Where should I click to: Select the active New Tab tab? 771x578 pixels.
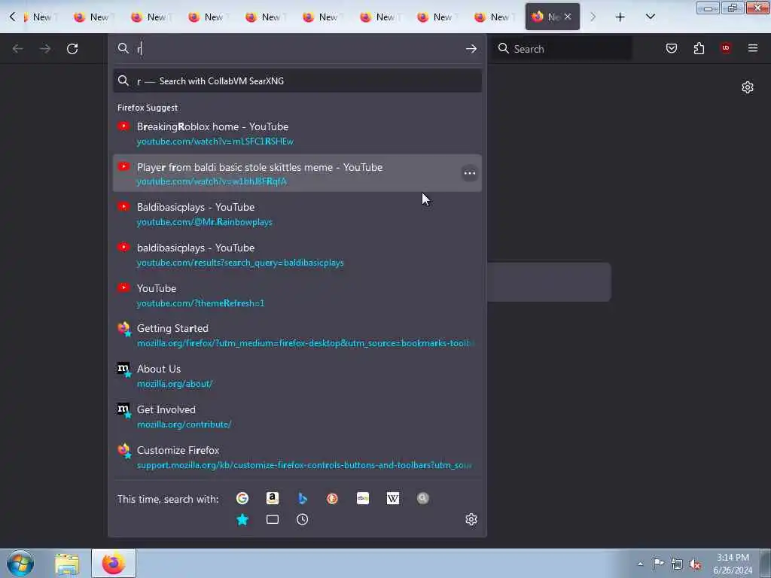(x=552, y=17)
